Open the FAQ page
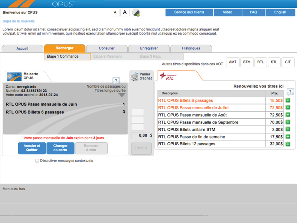297x223 pixels. (254, 12)
